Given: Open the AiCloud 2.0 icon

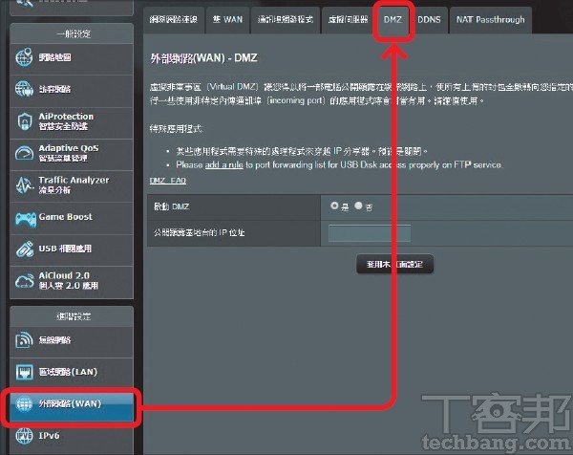Looking at the screenshot, I should (25, 282).
